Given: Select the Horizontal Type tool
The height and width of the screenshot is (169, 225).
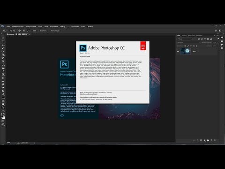Looking at the screenshot, I should (3, 98).
